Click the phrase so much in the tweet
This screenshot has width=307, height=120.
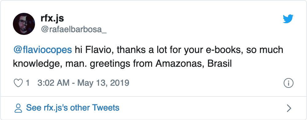tap(265, 50)
